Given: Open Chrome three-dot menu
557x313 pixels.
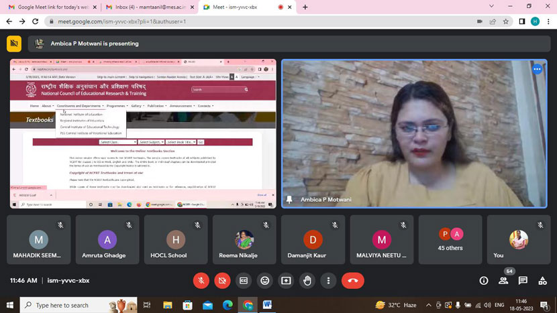Looking at the screenshot, I should [x=548, y=21].
